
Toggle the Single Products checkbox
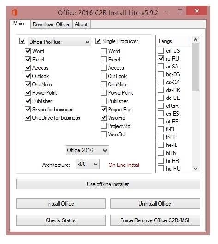[x=98, y=41]
